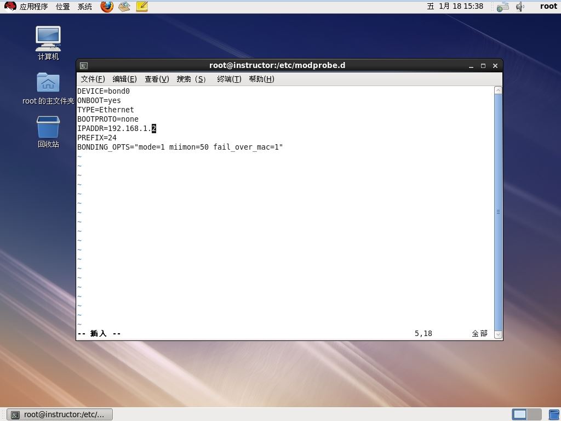Click the clock showing 1月 18 15:38
This screenshot has width=561, height=421.
455,7
